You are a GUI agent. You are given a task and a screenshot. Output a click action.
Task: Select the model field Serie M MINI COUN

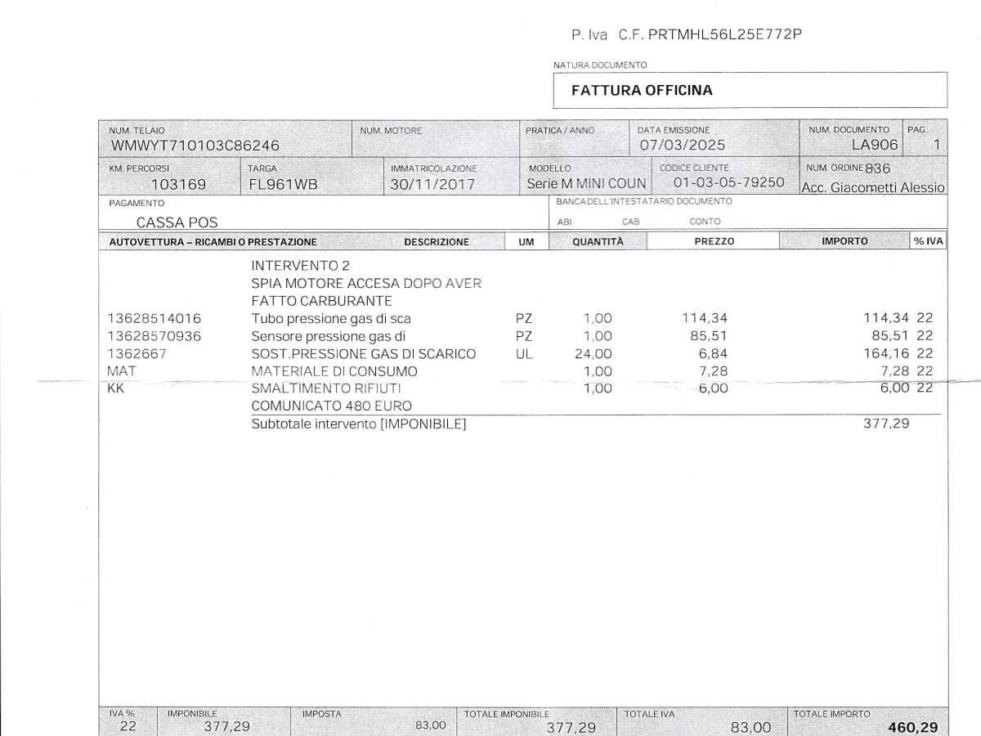tap(586, 184)
